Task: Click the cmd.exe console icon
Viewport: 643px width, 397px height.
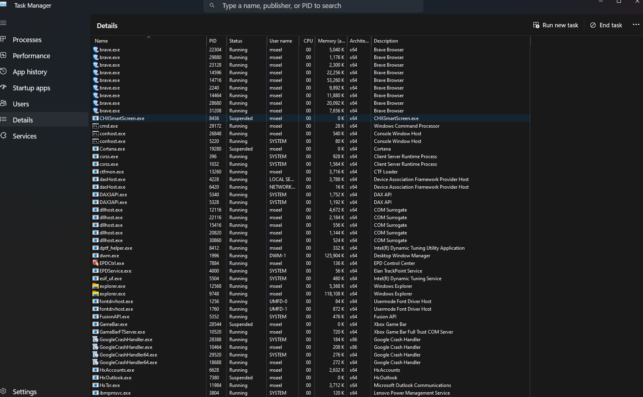Action: [x=96, y=126]
